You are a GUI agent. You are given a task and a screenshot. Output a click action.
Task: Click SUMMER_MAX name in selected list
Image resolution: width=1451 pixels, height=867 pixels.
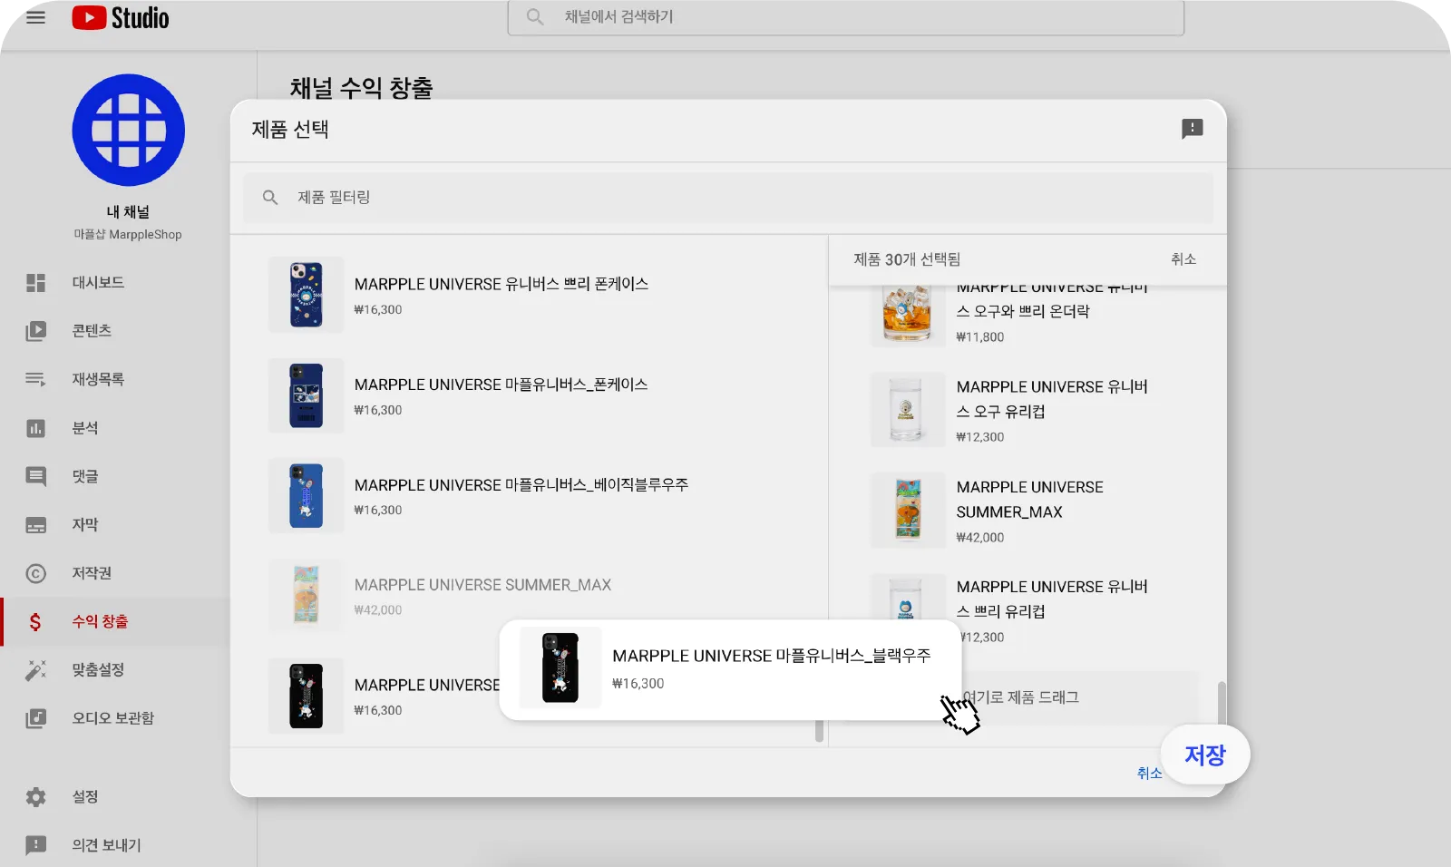1030,500
